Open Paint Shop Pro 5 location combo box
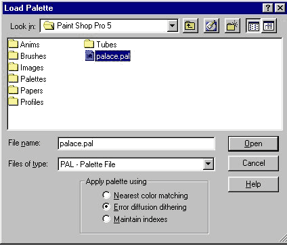287x245 pixels. pos(109,26)
